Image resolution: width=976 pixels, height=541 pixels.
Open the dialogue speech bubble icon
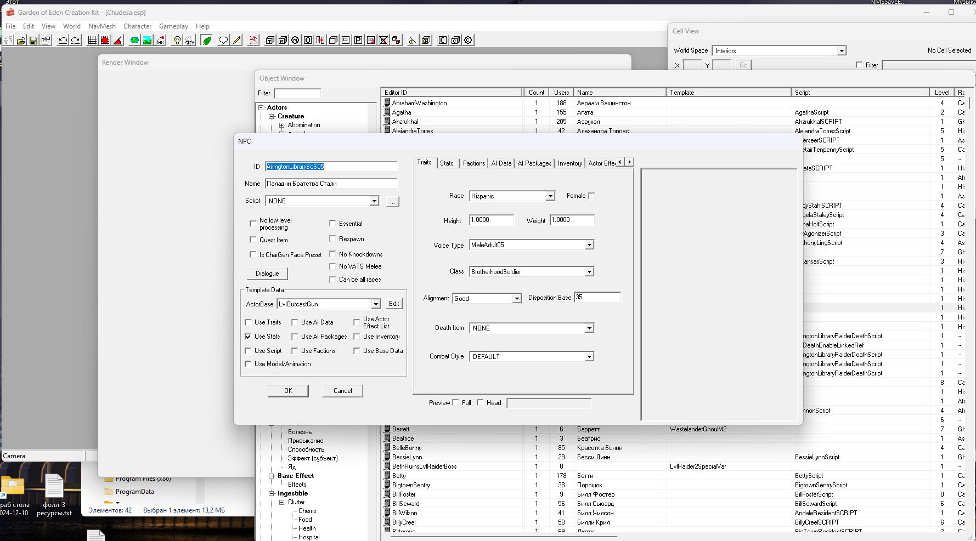pyautogui.click(x=223, y=40)
